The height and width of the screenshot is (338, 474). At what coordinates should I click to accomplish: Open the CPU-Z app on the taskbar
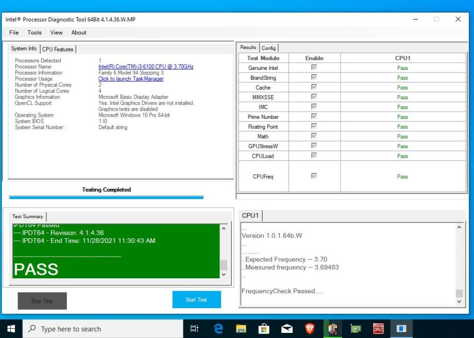tap(378, 328)
